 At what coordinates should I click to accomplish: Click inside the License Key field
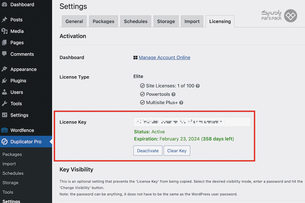click(192, 122)
